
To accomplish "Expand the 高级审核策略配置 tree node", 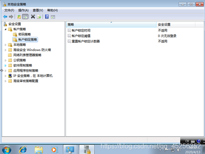I will tap(5, 81).
